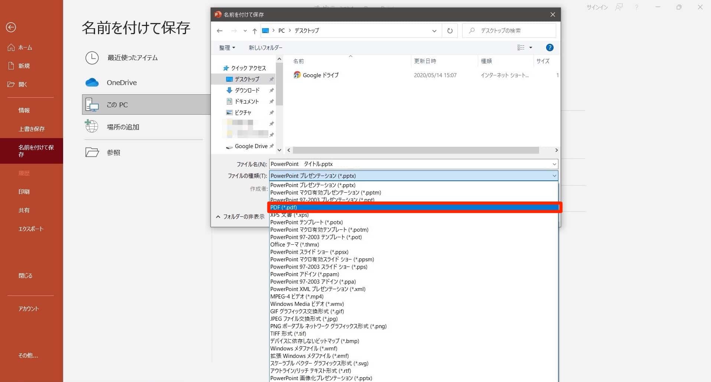Choose Office テーマ (*.thmx) type
This screenshot has height=382, width=711.
414,245
